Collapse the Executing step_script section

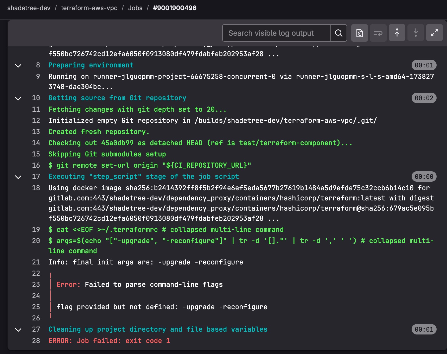coord(18,177)
